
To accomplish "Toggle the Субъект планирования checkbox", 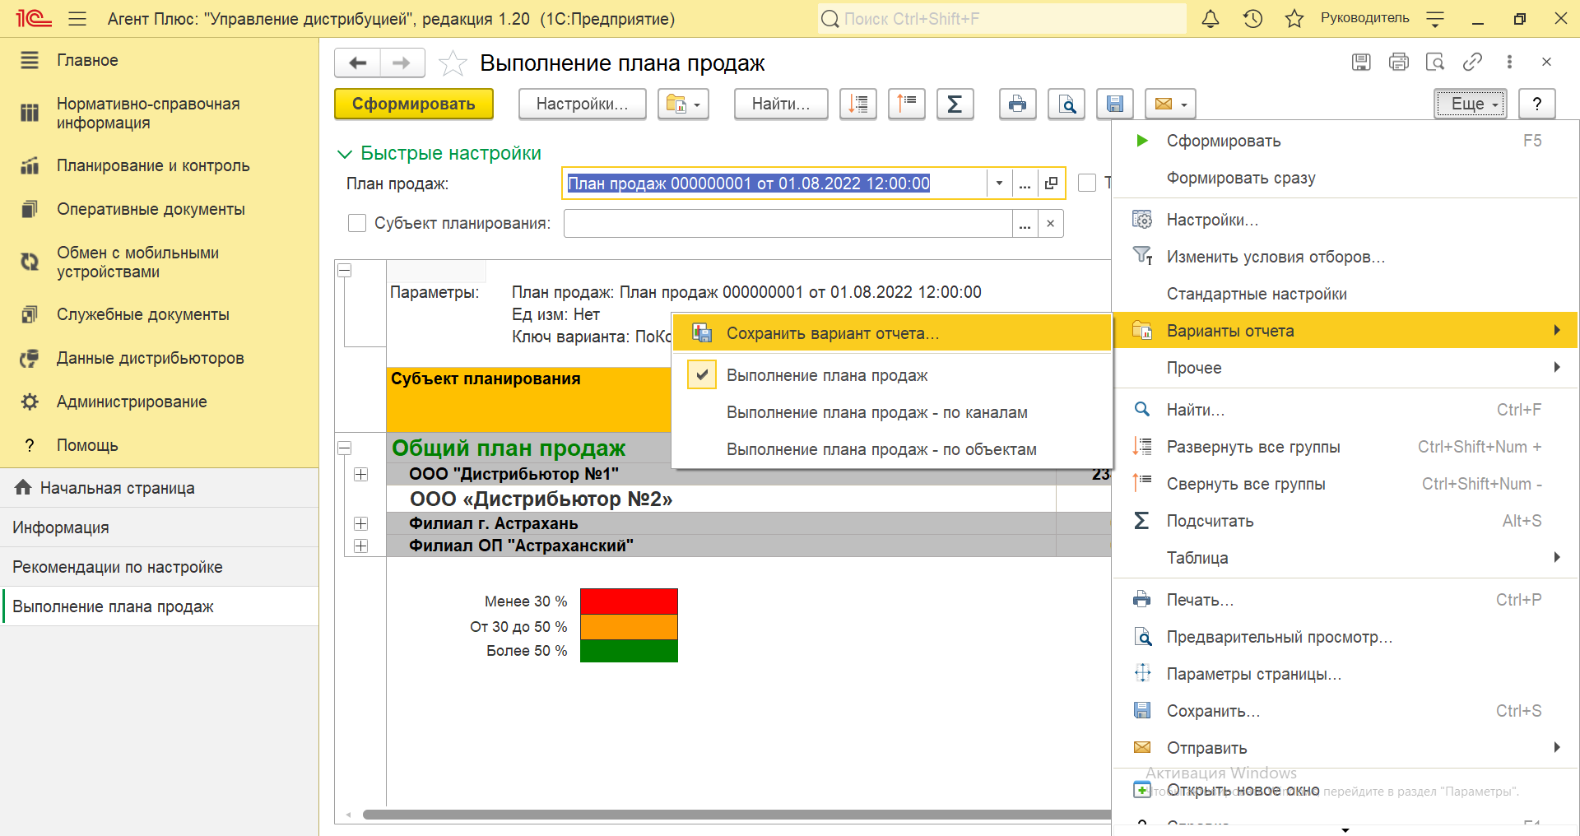I will pyautogui.click(x=357, y=223).
